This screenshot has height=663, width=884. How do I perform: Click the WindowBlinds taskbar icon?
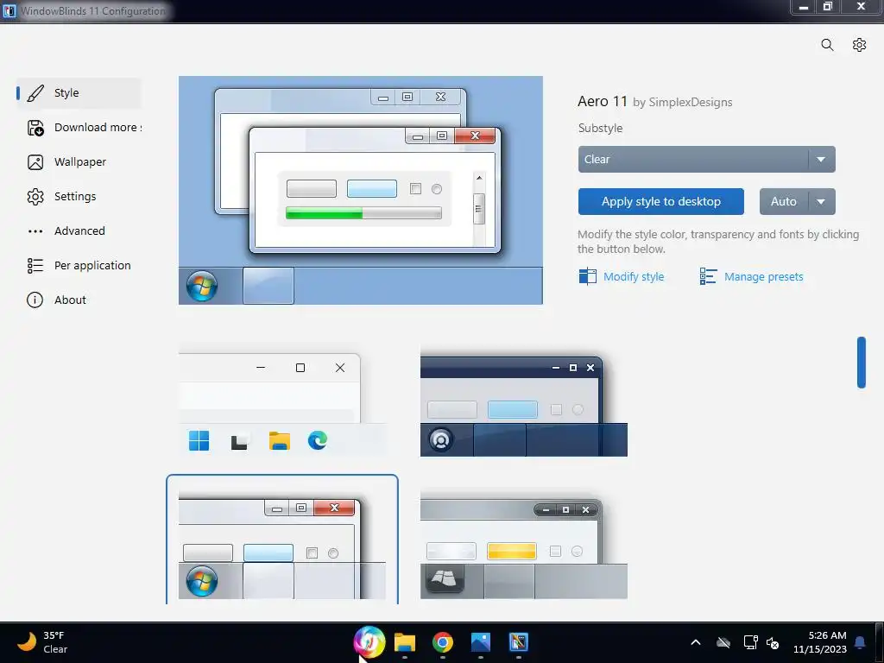(x=519, y=642)
